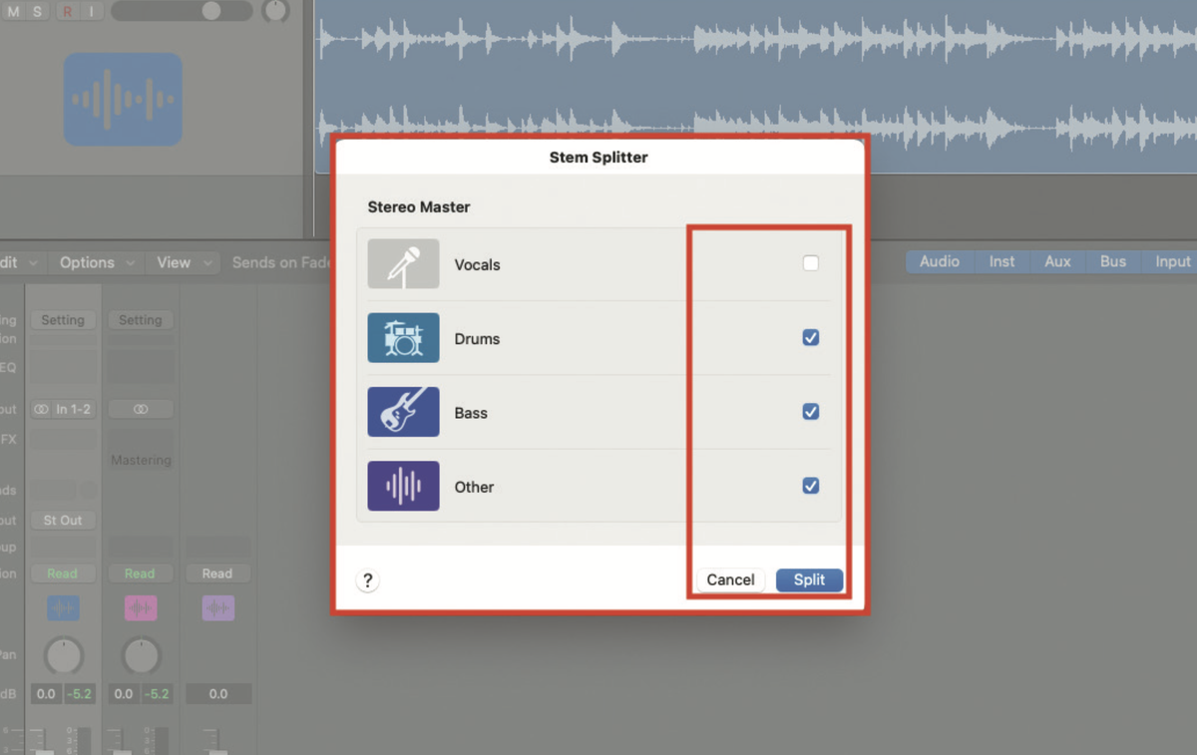The height and width of the screenshot is (755, 1197).
Task: Cancel the Stem Splitter dialog
Action: coord(730,579)
